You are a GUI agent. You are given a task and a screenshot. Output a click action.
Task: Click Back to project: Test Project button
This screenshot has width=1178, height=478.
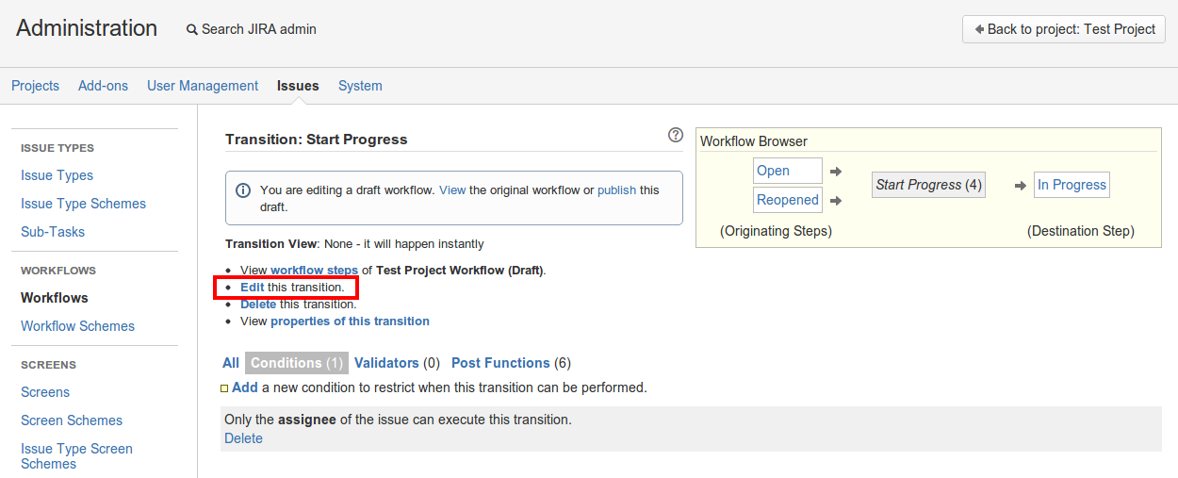(x=1063, y=29)
